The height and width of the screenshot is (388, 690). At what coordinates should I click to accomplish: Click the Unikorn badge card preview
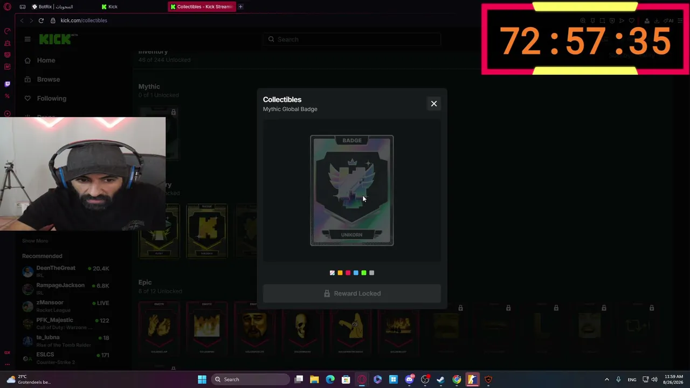pos(352,190)
